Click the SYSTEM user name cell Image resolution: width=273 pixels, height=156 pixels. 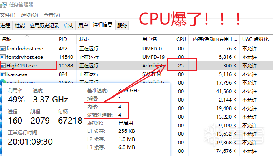[152, 74]
